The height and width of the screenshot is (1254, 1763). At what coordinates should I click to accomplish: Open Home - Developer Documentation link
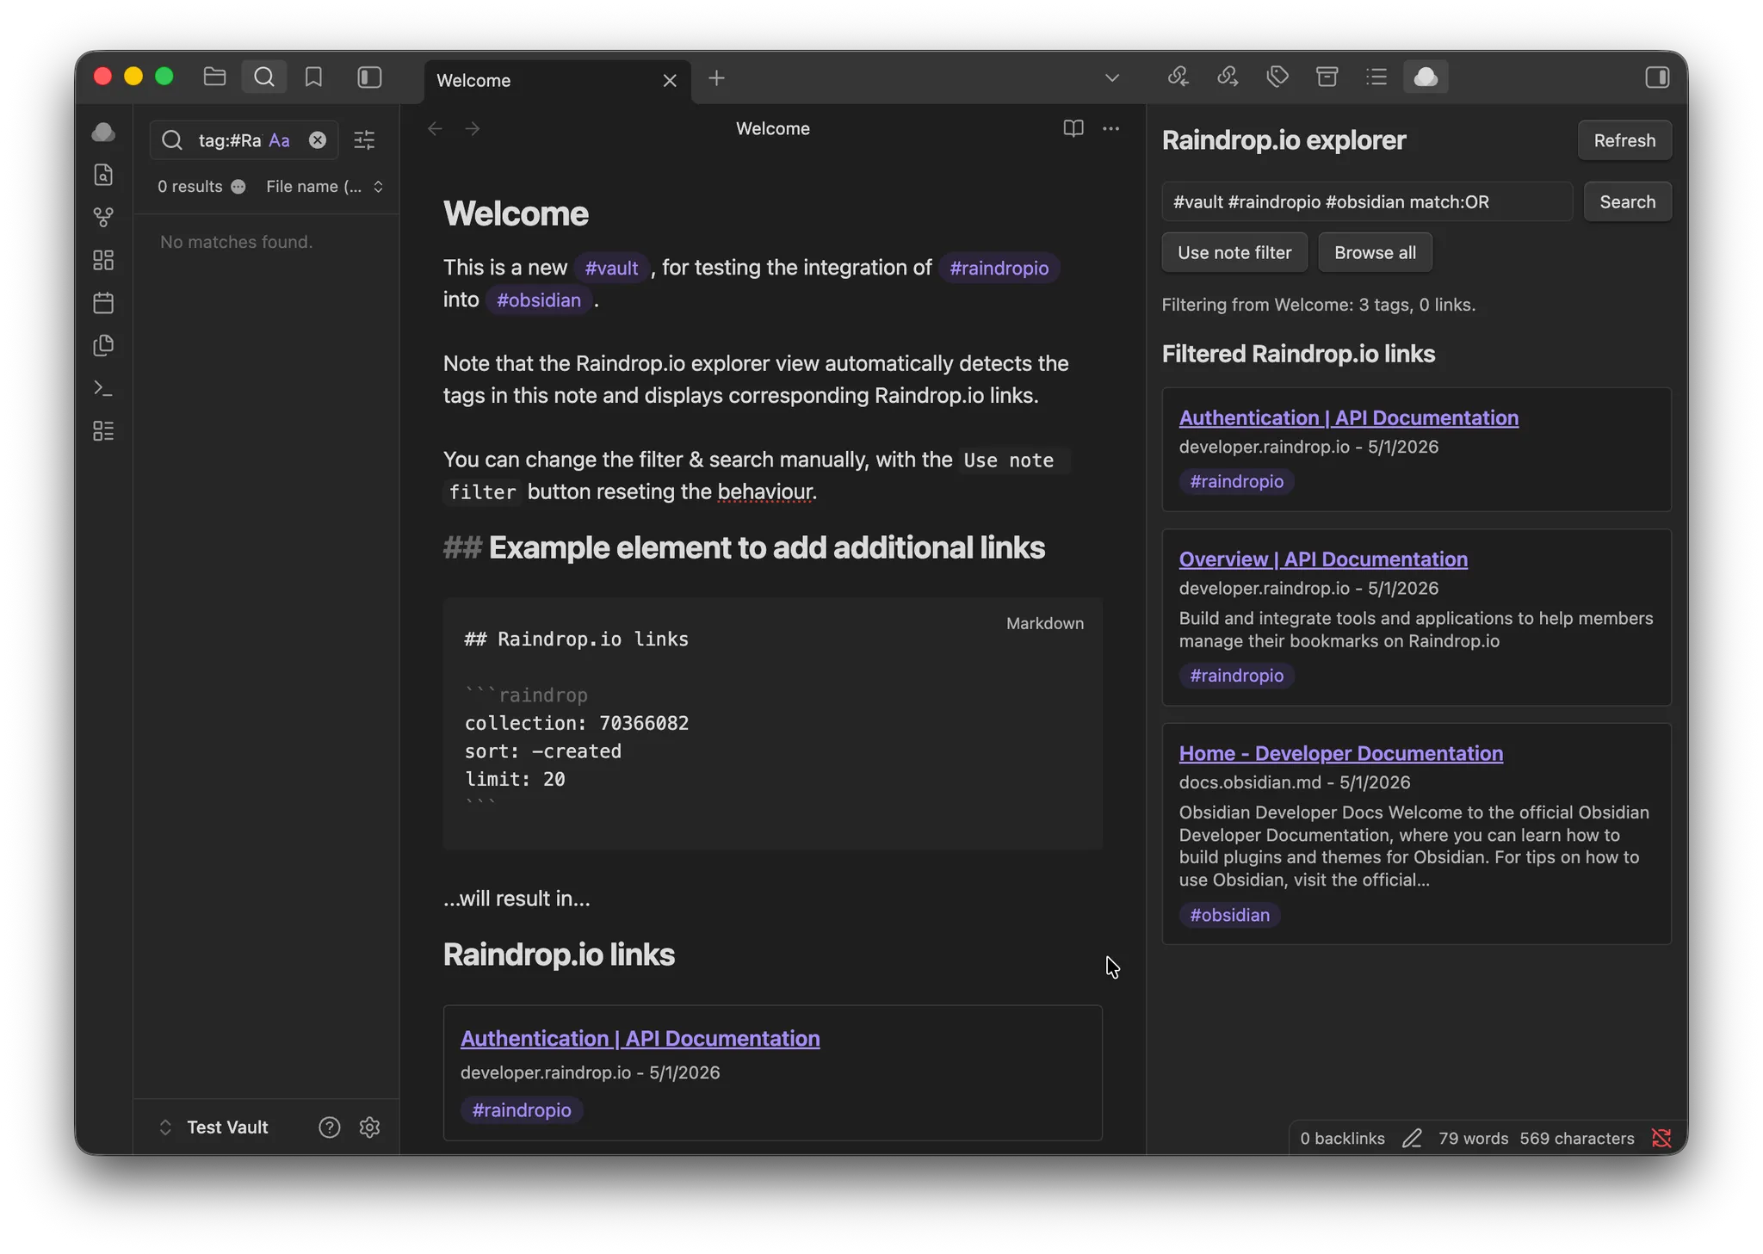[1341, 753]
